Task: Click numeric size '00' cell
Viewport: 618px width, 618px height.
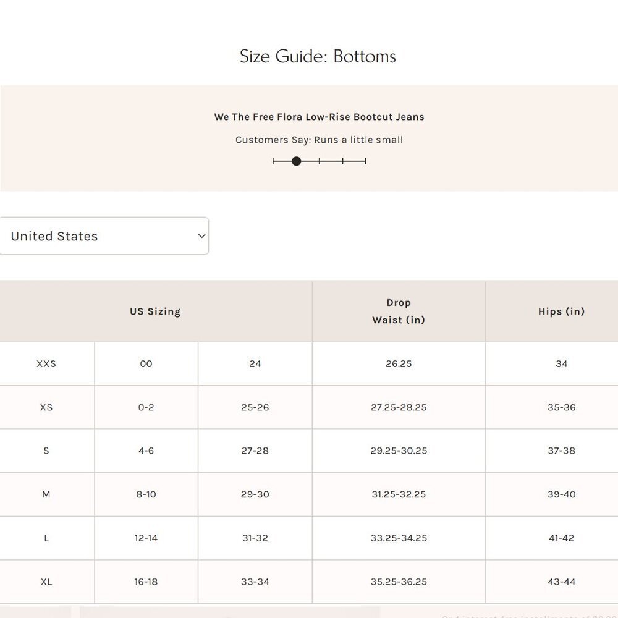Action: point(146,364)
